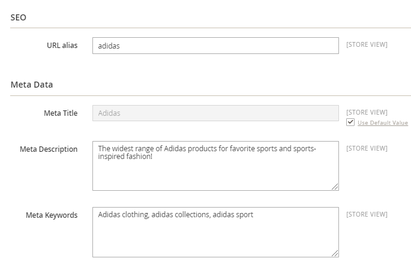Click the STORE VIEW tag beside Meta Description
Viewport: 411px width, 267px height.
367,148
